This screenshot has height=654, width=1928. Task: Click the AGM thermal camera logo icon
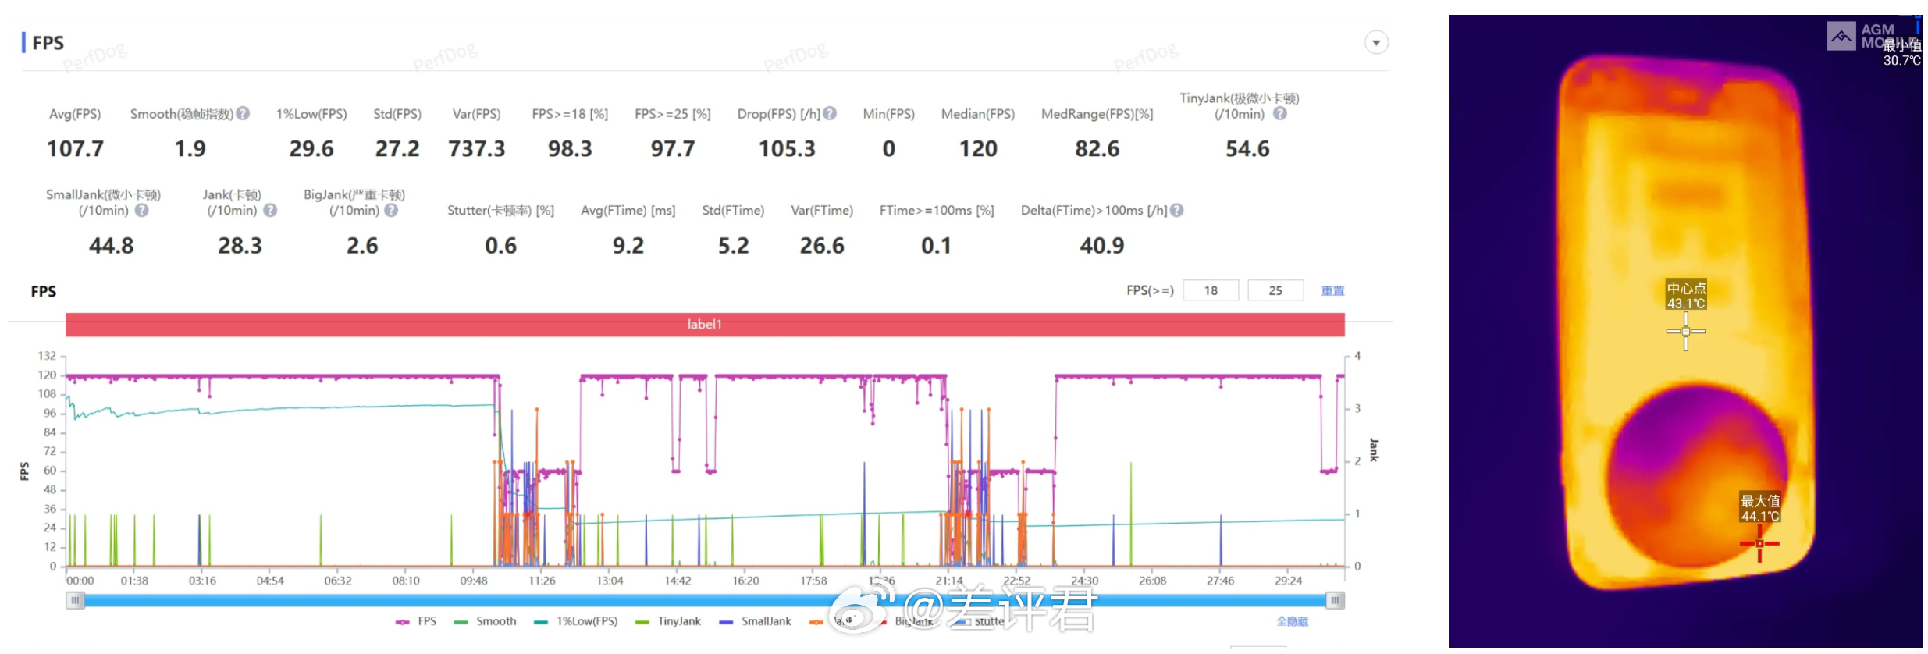tap(1841, 36)
